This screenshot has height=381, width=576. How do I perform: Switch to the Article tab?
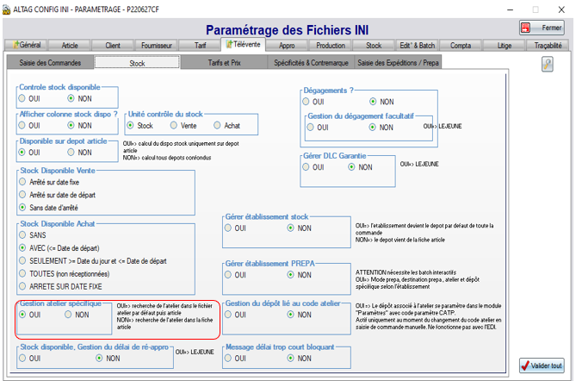tap(70, 45)
